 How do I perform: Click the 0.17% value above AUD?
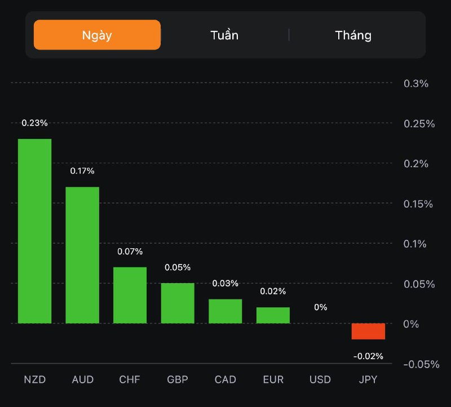click(x=82, y=171)
